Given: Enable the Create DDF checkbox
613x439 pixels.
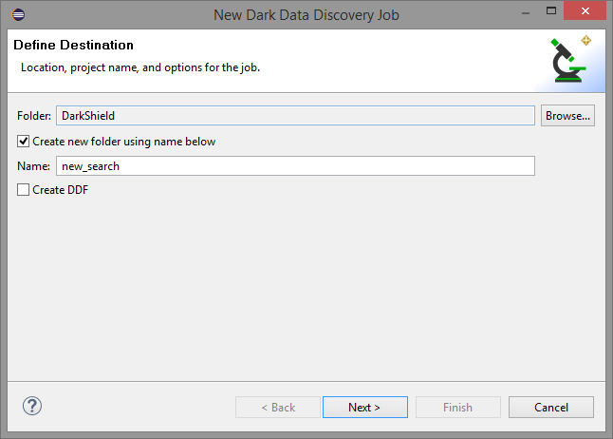Looking at the screenshot, I should (23, 190).
